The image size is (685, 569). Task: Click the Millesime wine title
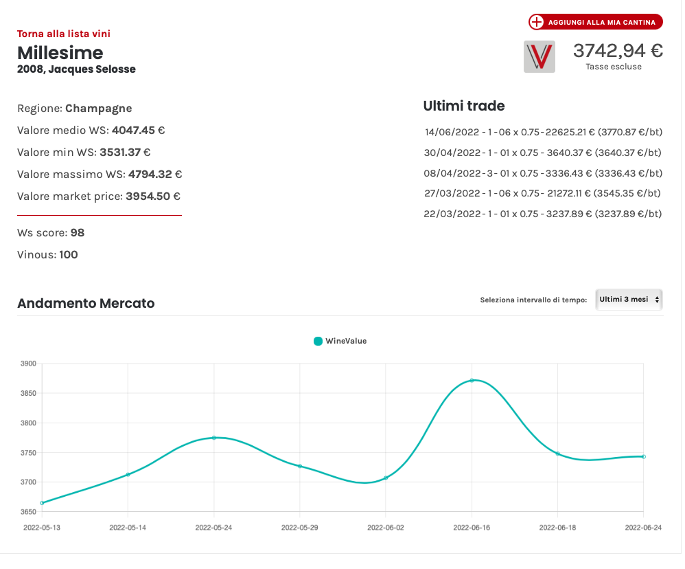point(60,53)
